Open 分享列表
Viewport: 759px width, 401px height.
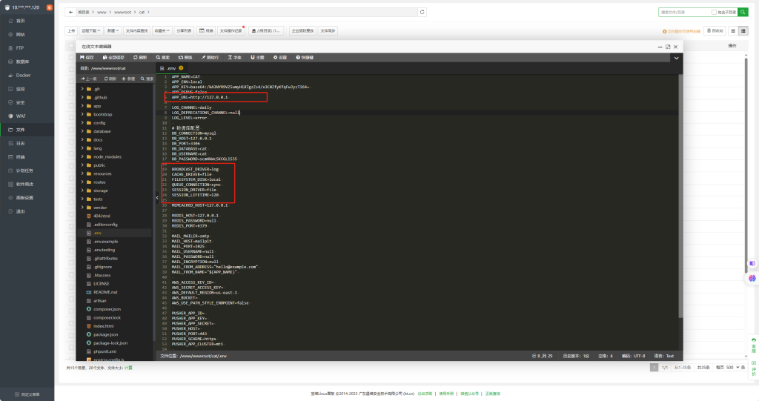click(x=184, y=30)
